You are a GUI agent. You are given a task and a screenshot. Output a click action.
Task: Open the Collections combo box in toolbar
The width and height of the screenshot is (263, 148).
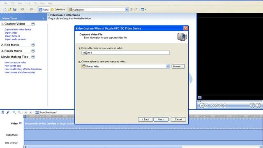(99, 9)
